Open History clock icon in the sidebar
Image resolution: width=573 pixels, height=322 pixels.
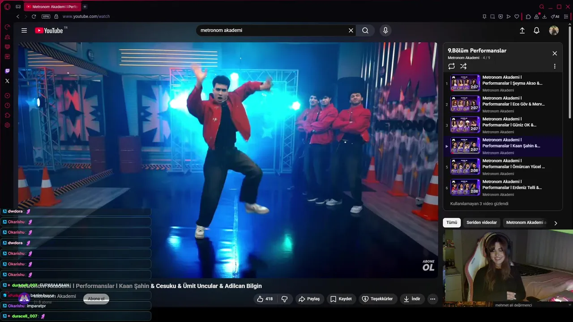pos(7,106)
